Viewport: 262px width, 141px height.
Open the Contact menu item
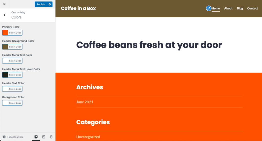(253, 8)
